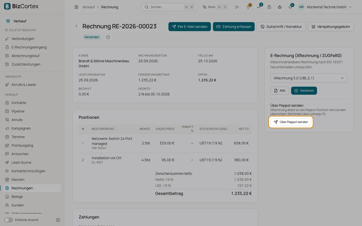Screen dimensions: 362x226
Task: Toggle the Einfache Ansicht switch
Action: click(x=9, y=220)
